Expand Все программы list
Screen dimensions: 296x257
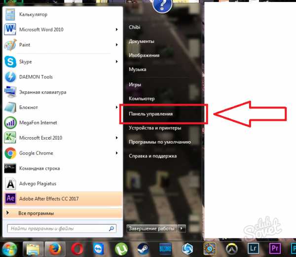click(x=63, y=213)
